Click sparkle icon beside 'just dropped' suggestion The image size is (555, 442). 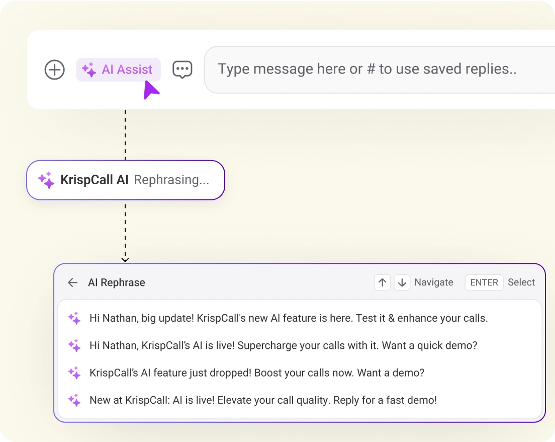74,373
